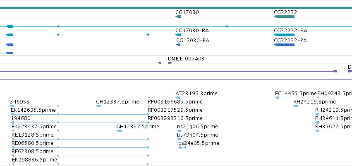Click the CG17030-RA transcript glyph
This screenshot has height=166, width=352.
178,35
